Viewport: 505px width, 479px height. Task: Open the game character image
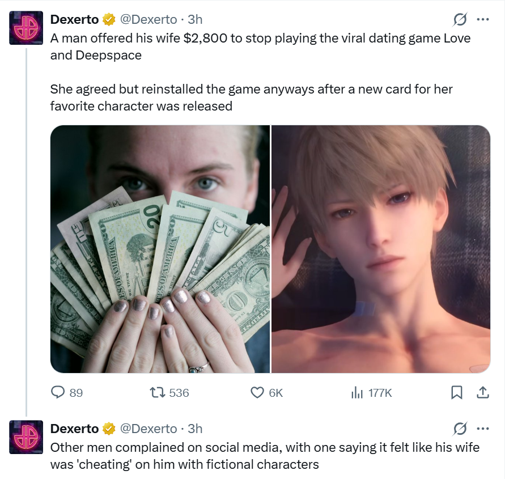381,249
